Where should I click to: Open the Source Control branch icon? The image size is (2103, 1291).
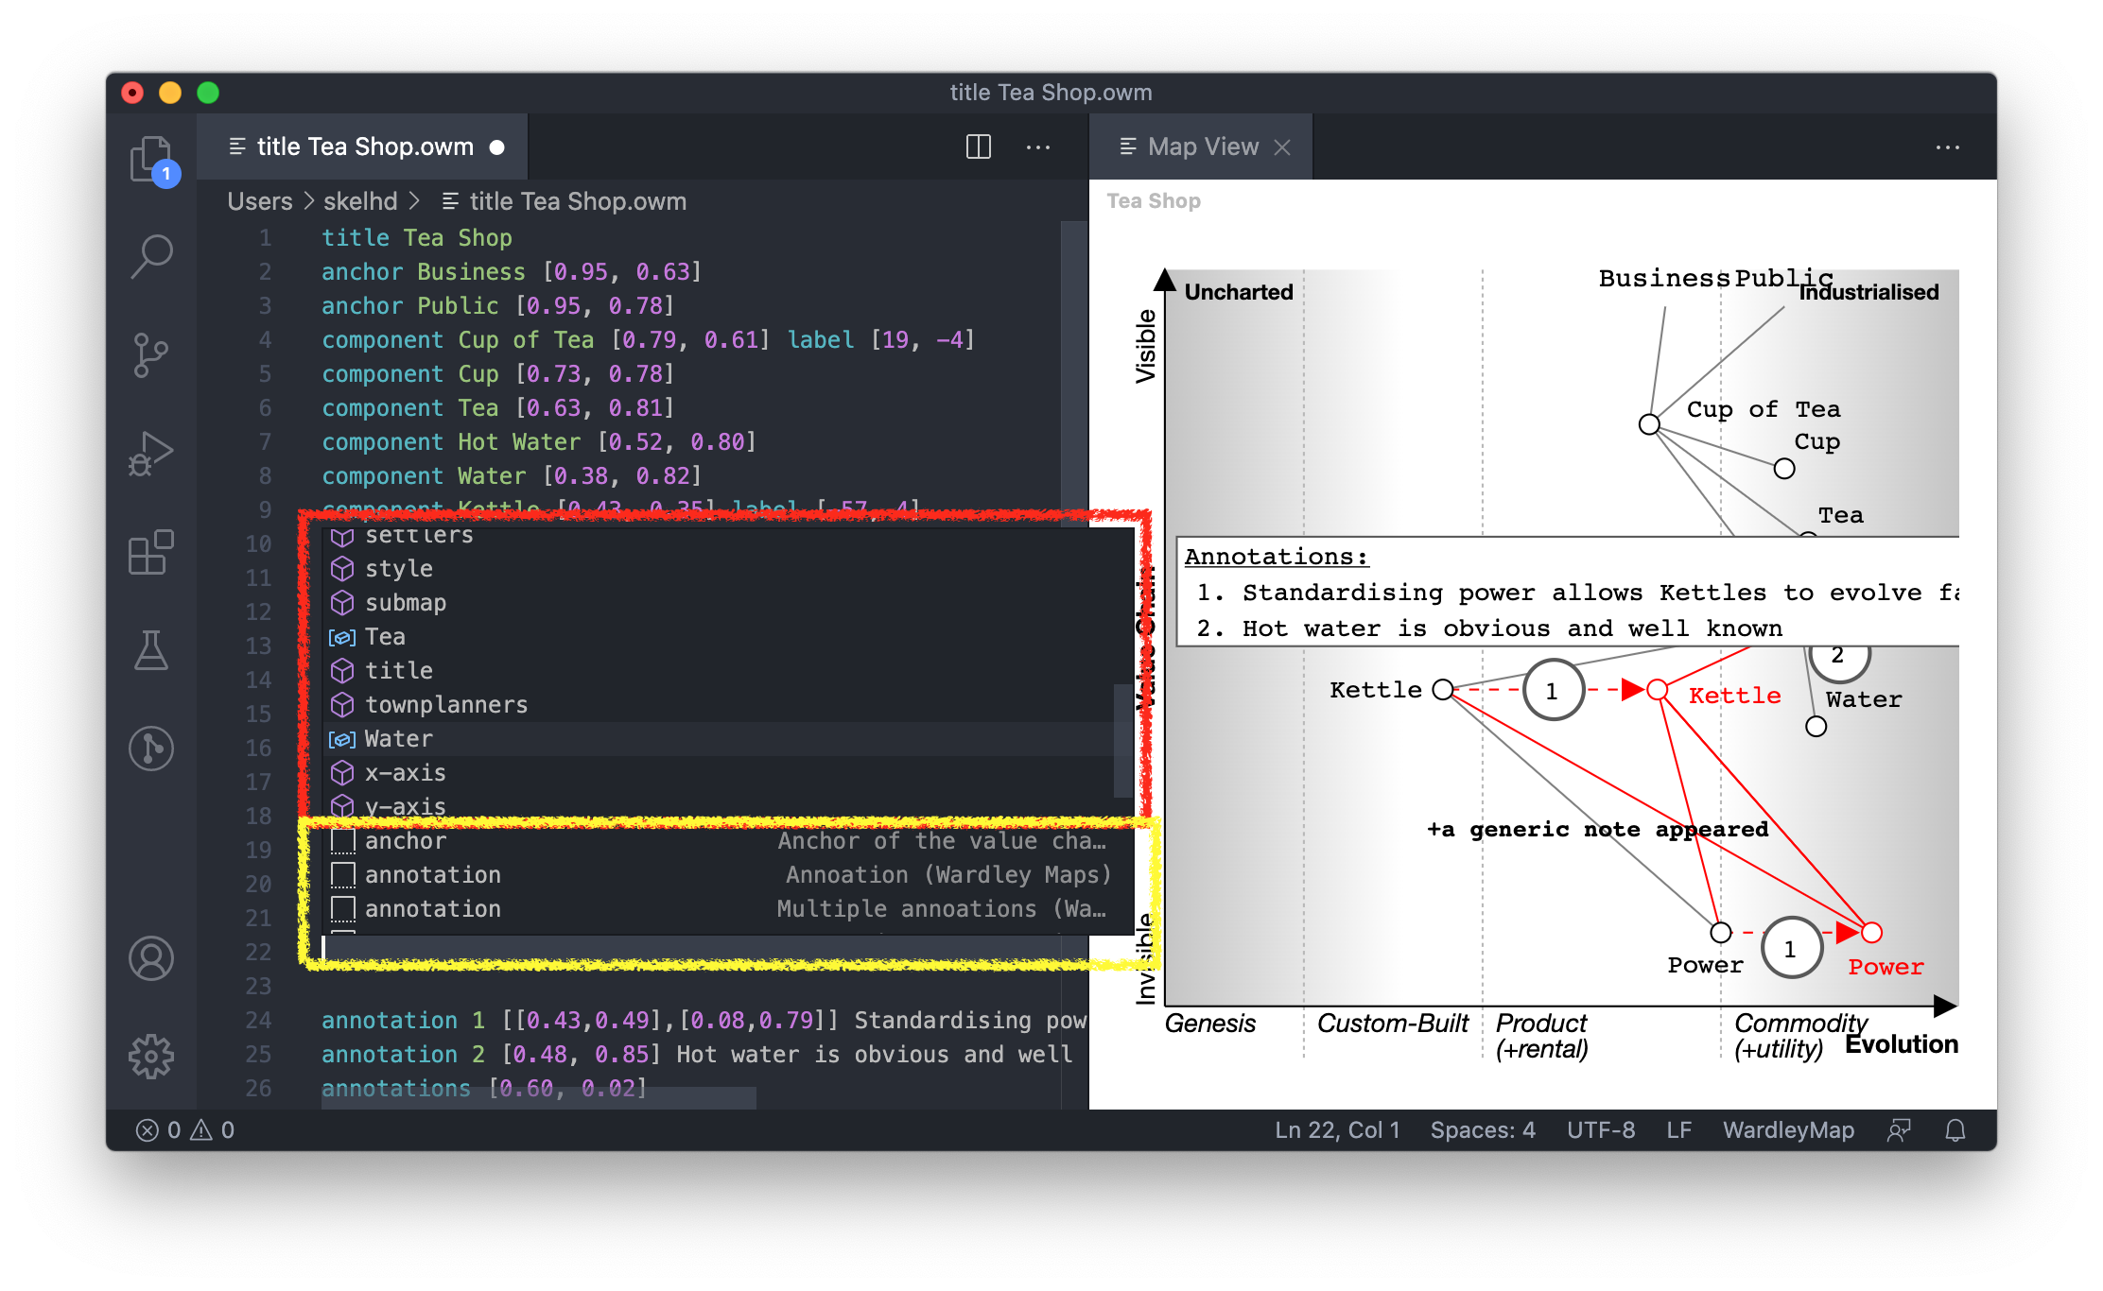151,355
